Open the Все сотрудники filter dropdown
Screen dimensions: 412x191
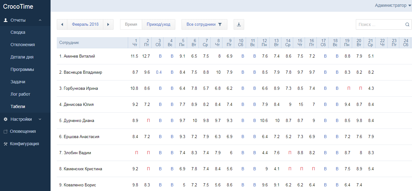[x=204, y=24]
